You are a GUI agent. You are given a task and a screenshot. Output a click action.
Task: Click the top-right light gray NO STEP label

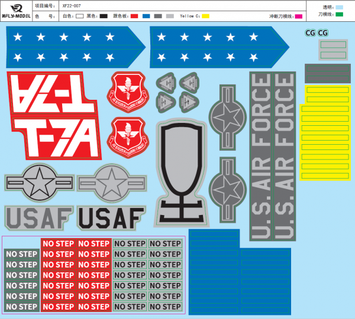[x=166, y=244]
